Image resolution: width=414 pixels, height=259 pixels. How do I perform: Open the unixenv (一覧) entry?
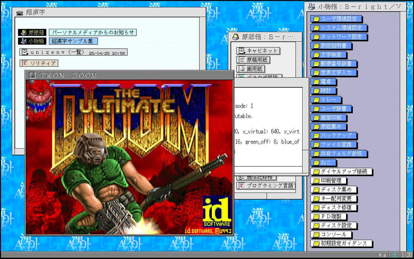click(x=73, y=53)
